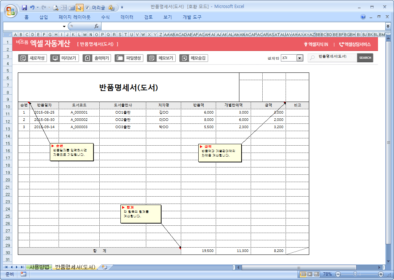This screenshot has height=280, width=394.
Task: Open the Excel help question mark
Action: tap(363, 17)
